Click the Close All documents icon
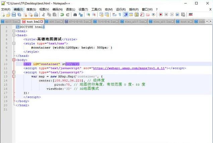213x143 pixels. pos(30,14)
